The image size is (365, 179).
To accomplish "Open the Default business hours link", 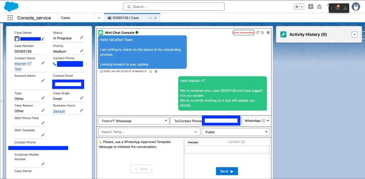I will 59,111.
